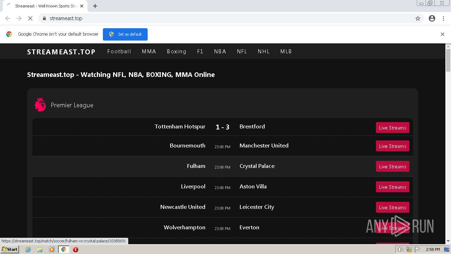Watch Live Streams for Tottenham vs Brentford
The image size is (451, 254).
(x=393, y=128)
